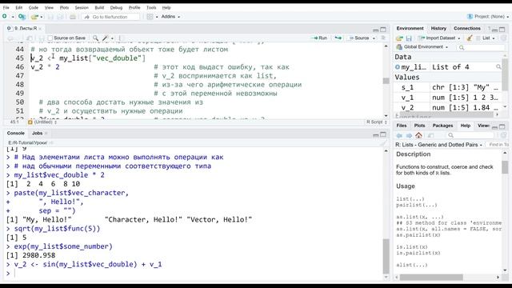View the my_list object with its magnifier icon

tap(498, 67)
